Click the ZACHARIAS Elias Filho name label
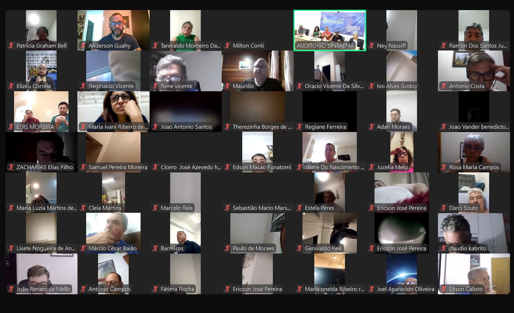Screen dimensions: 514x313 point(44,167)
